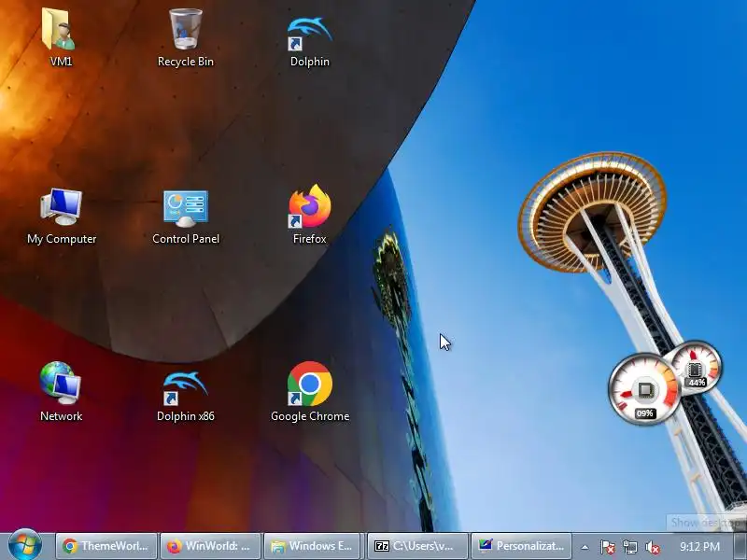Click the CPU meter gadget showing 09%
Screen dimensions: 747x560
[645, 389]
